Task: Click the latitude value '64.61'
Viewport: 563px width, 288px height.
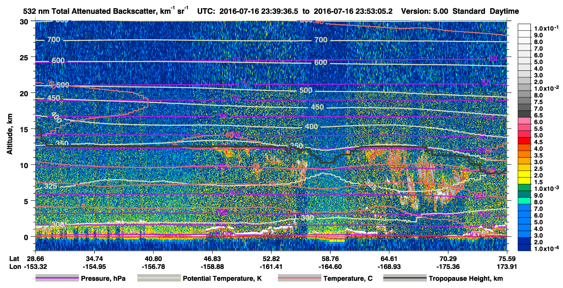Action: [389, 258]
